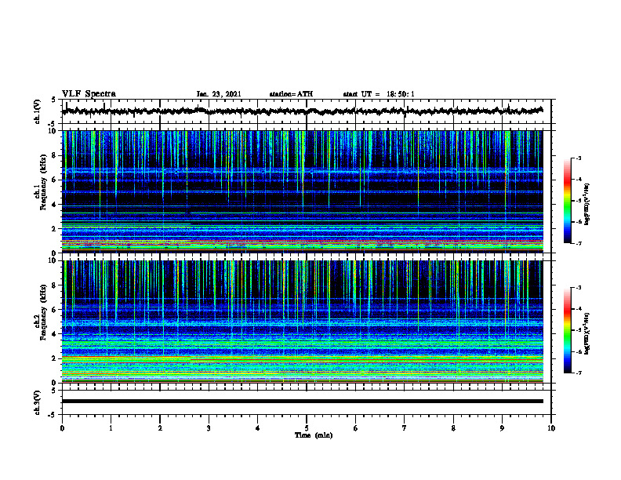Viewport: 621px width, 480px height.
Task: Click the time axis tick label "10"
Action: point(551,428)
